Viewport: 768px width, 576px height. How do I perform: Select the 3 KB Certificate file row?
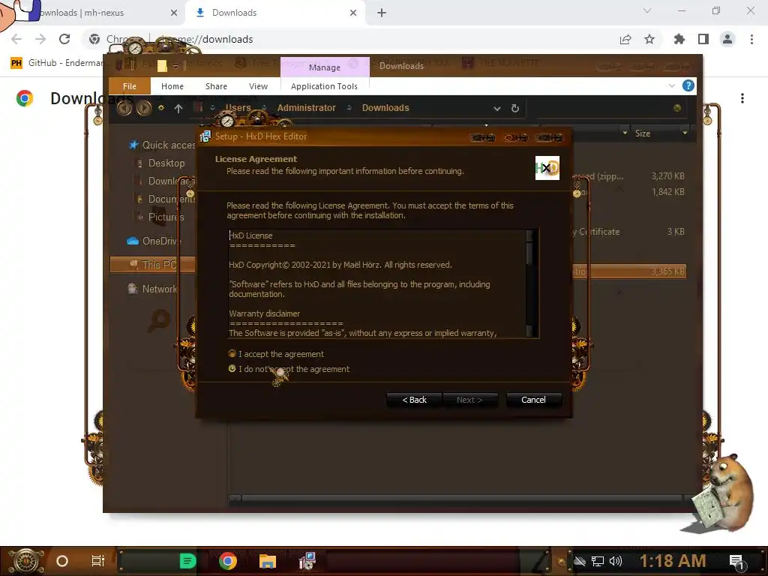629,232
